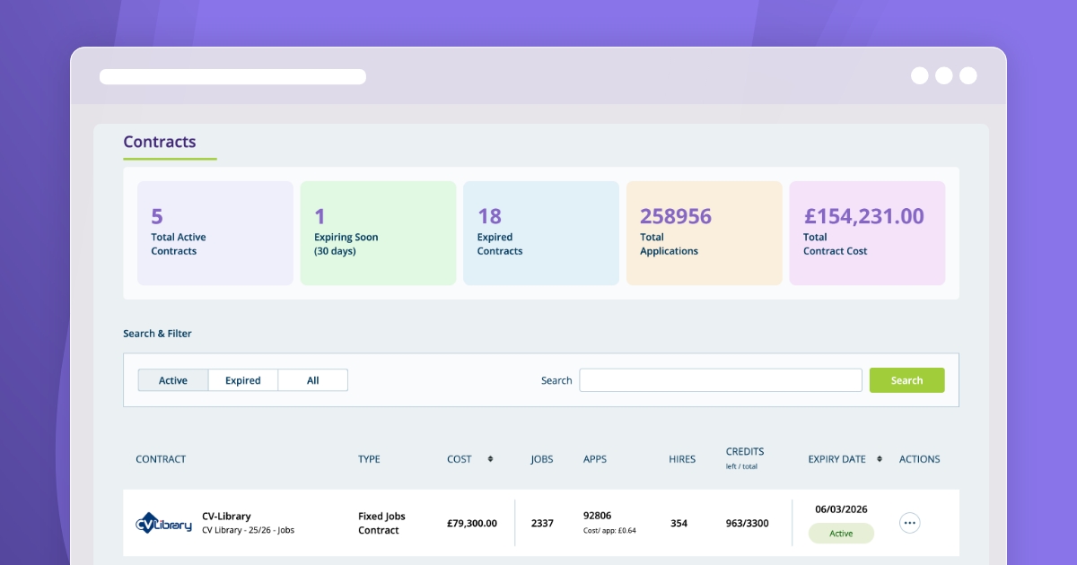
Task: Click the browser mockup address bar
Action: pyautogui.click(x=232, y=76)
